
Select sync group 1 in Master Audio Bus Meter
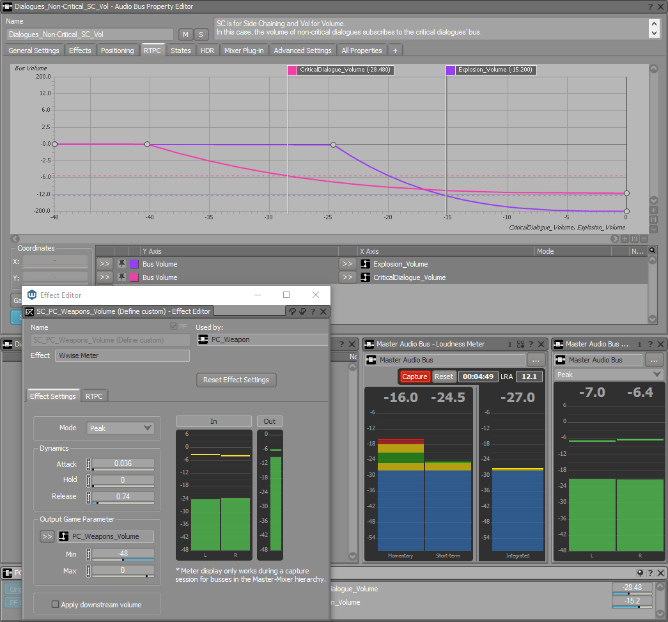click(x=639, y=344)
